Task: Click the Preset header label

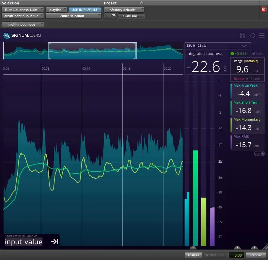Action: tap(110, 3)
